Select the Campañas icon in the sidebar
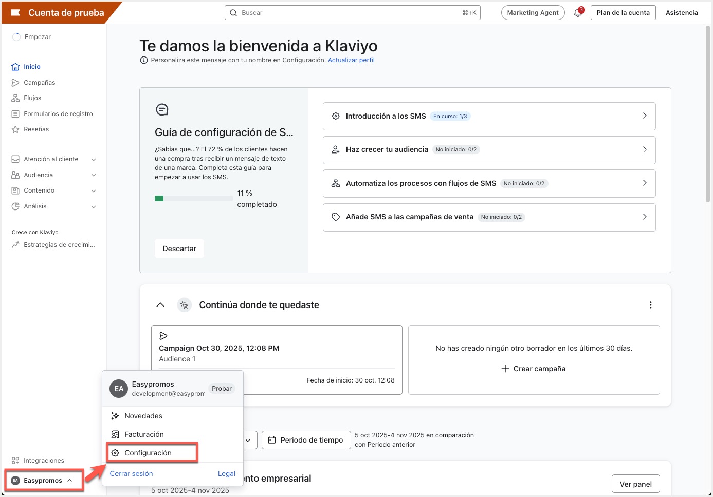The image size is (713, 497). (15, 82)
